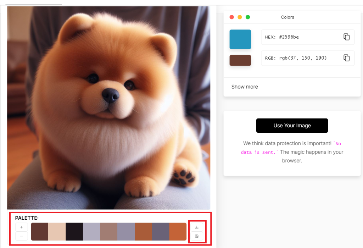Image resolution: width=363 pixels, height=248 pixels.
Task: Add a color with the plus button
Action: point(22,227)
